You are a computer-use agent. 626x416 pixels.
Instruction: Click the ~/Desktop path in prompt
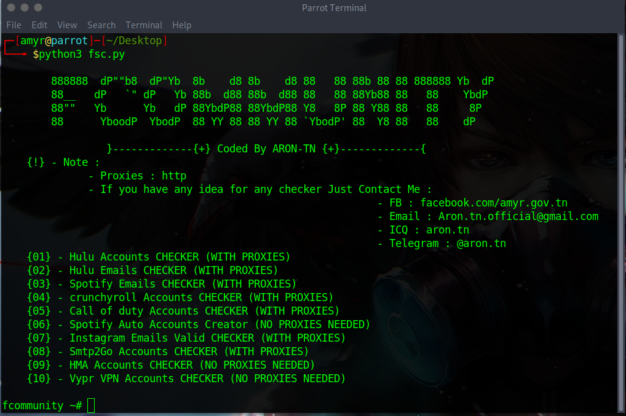coord(134,41)
